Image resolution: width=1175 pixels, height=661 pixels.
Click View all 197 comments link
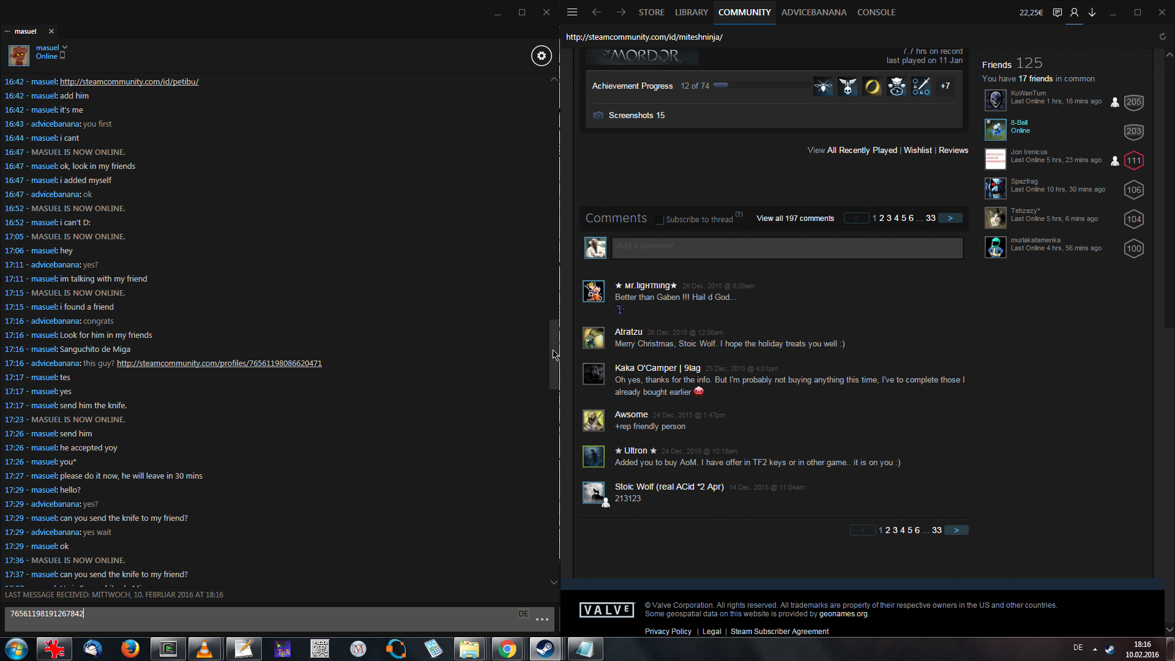coord(795,218)
